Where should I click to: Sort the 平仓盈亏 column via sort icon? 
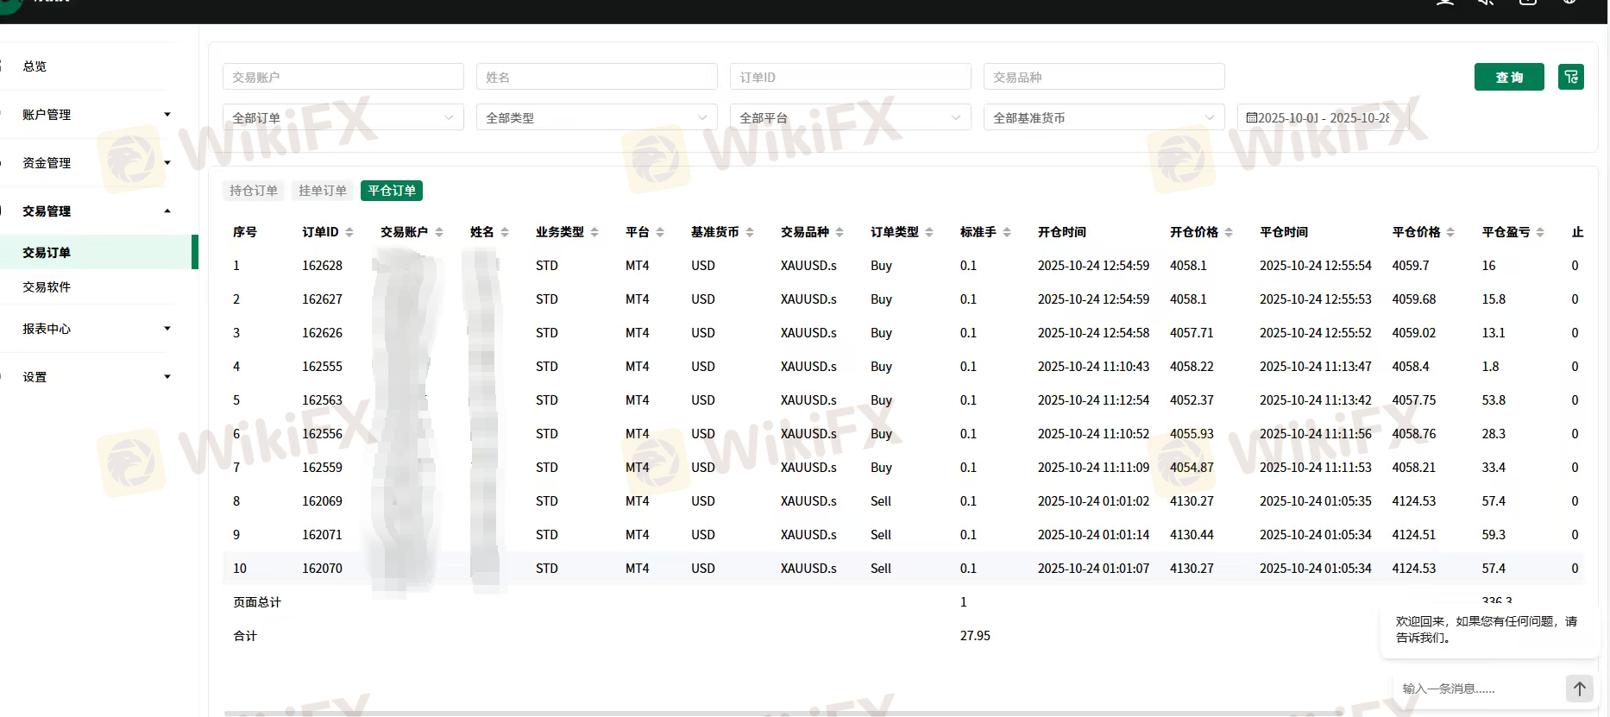pos(1540,232)
